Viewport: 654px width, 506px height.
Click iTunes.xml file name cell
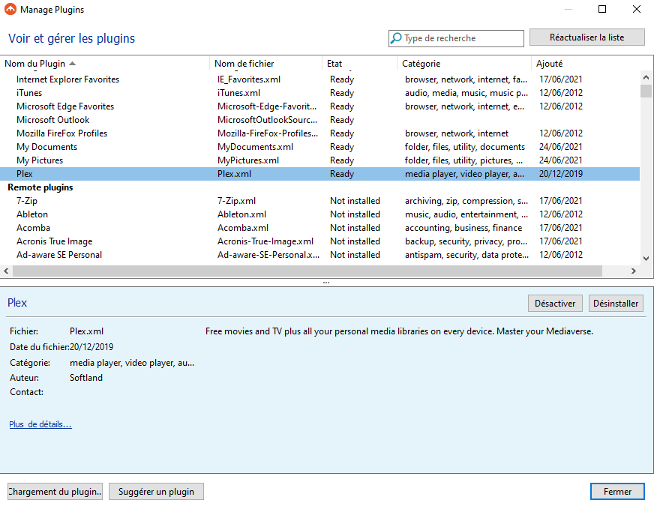[238, 92]
